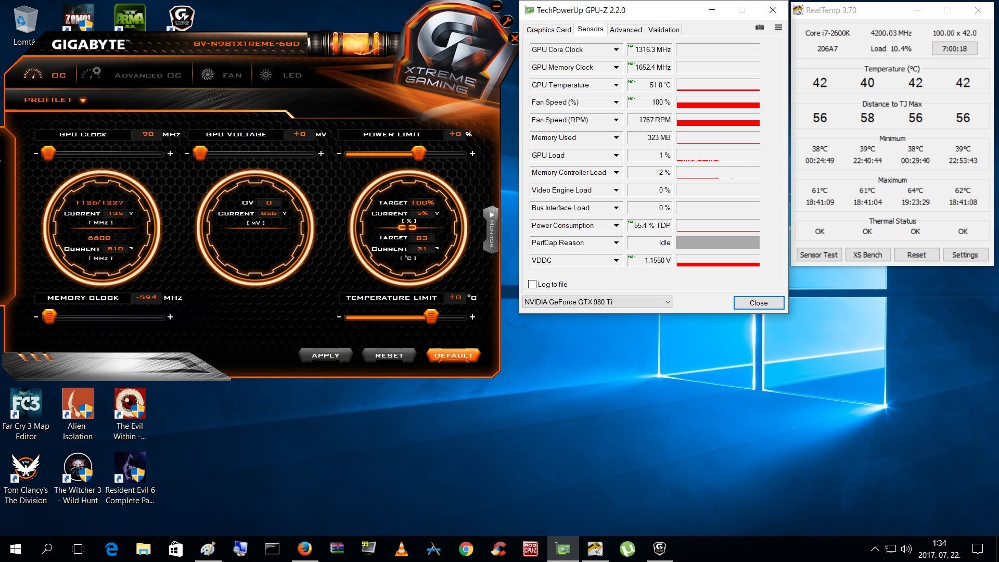999x562 pixels.
Task: Open Power Consumption sensor dropdown
Action: coord(616,225)
